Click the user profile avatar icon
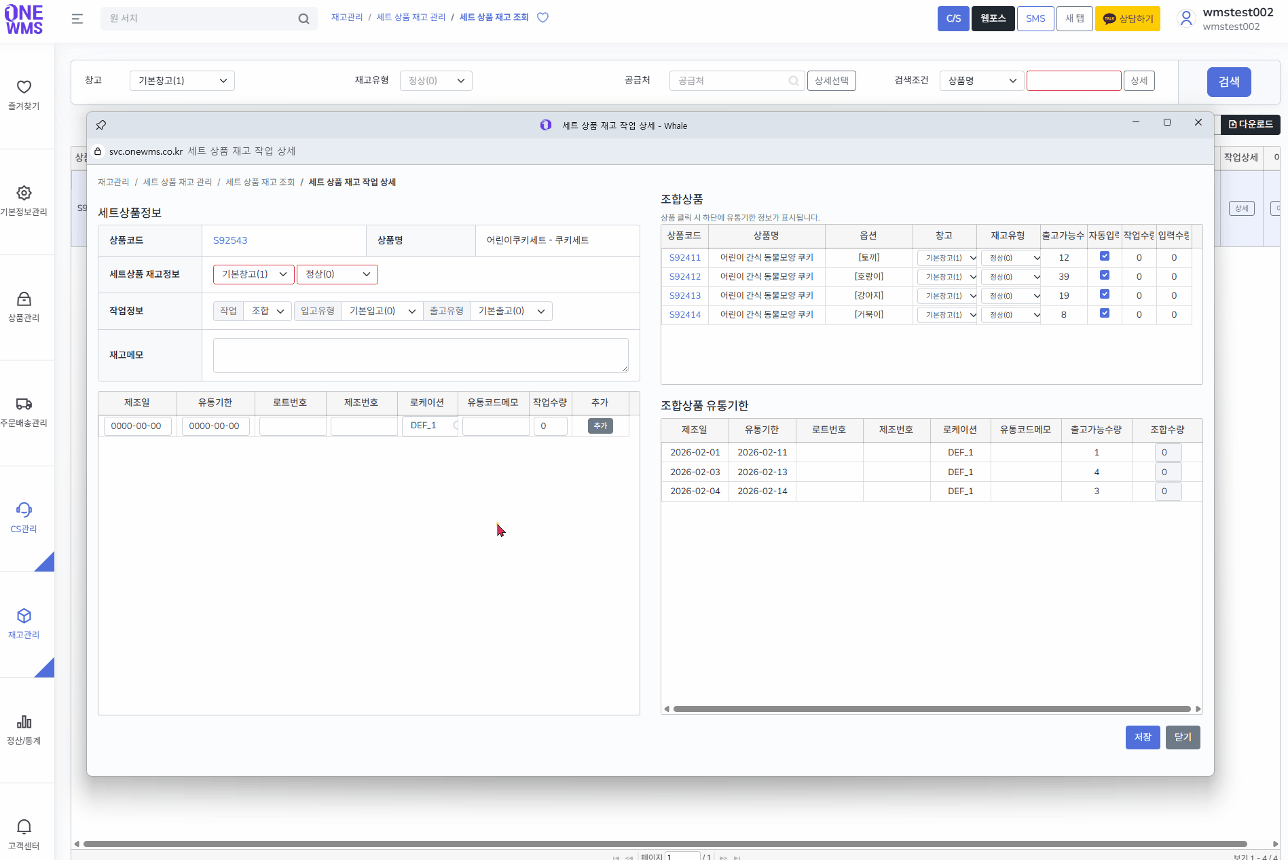The width and height of the screenshot is (1288, 860). [1185, 19]
